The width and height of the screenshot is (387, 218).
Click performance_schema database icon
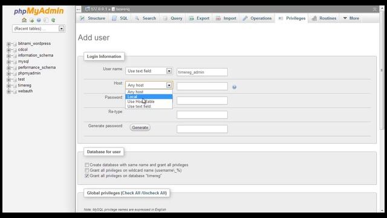(15, 68)
